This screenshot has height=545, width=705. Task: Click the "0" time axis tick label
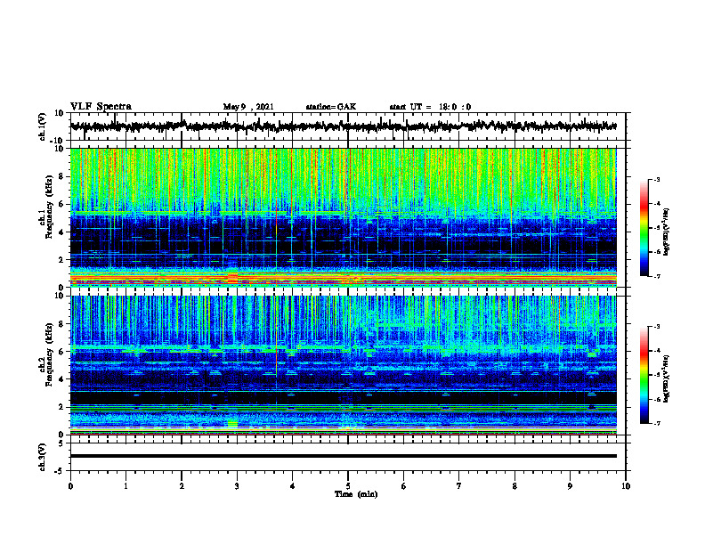click(x=70, y=486)
